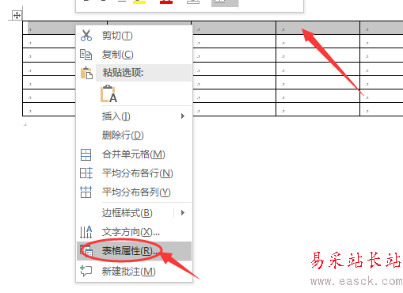403x293 pixels.
Task: Click the yellow highlight color bar in mini toolbar
Action: pyautogui.click(x=139, y=2)
